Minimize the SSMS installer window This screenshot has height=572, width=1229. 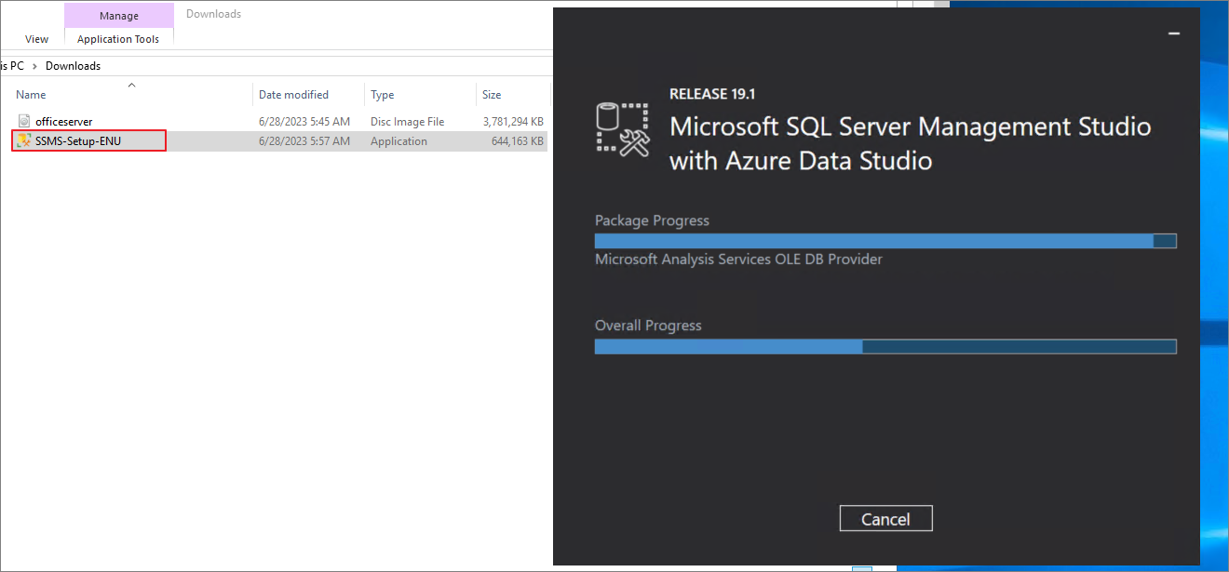(x=1174, y=33)
